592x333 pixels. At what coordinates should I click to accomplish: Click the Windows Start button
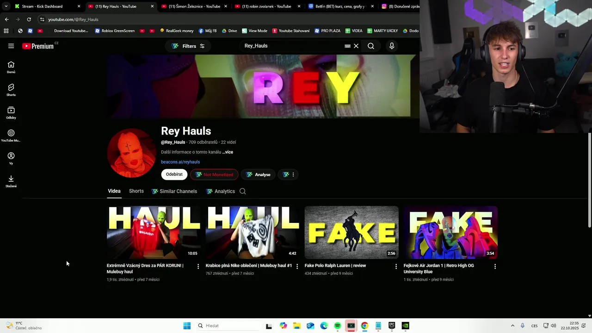(x=187, y=326)
